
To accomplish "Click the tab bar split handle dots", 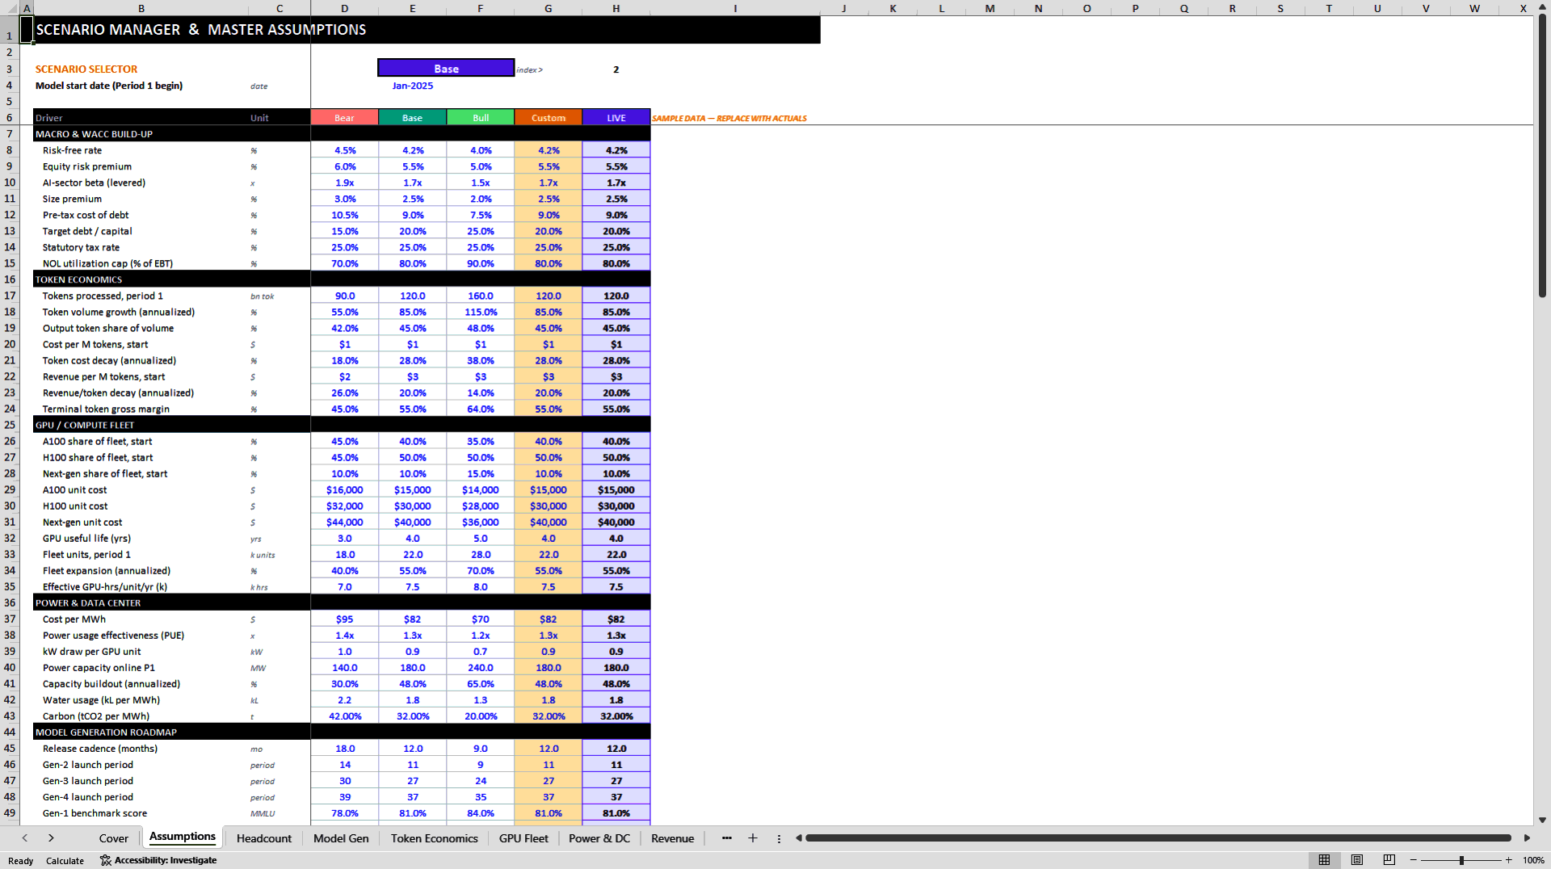I will pyautogui.click(x=779, y=838).
